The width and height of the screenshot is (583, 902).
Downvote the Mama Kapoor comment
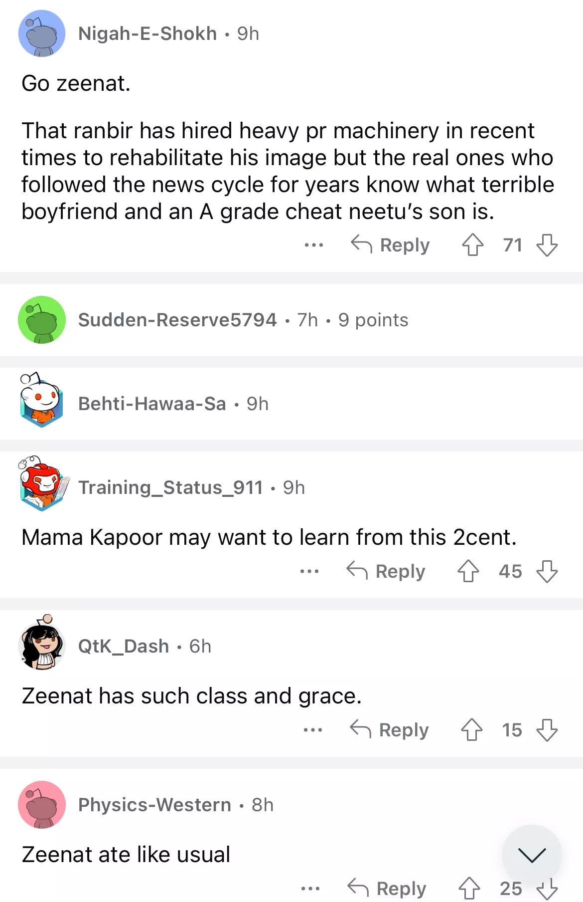click(547, 571)
